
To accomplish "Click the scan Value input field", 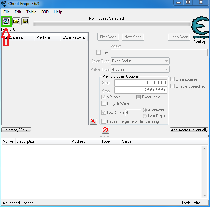I will point(159,52).
